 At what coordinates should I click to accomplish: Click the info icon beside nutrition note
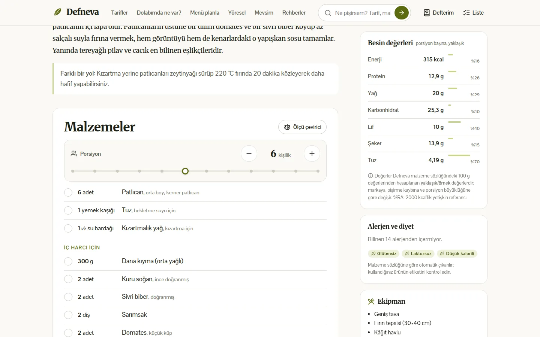coord(370,176)
